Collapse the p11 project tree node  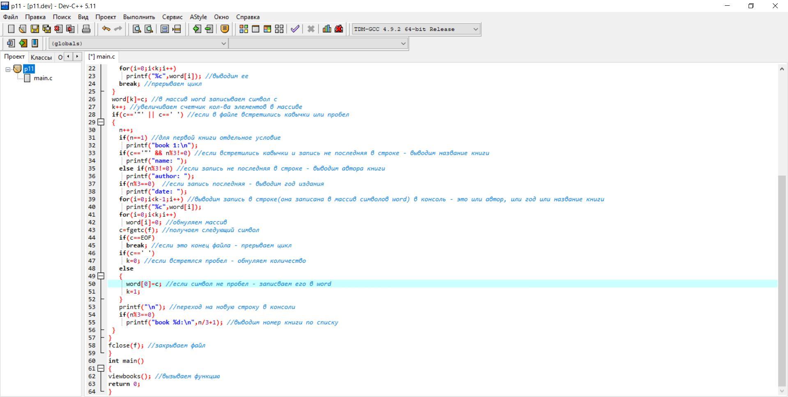click(8, 69)
